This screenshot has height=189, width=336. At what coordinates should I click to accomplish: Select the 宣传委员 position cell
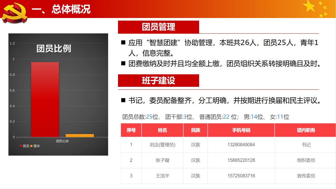(x=306, y=176)
